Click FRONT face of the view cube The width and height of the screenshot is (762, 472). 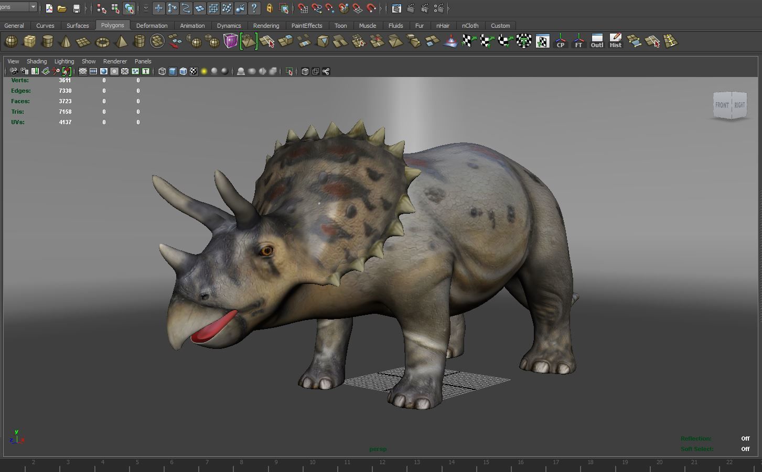722,105
